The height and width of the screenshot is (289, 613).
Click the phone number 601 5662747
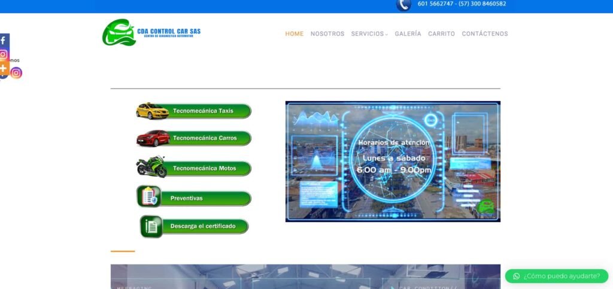click(436, 4)
